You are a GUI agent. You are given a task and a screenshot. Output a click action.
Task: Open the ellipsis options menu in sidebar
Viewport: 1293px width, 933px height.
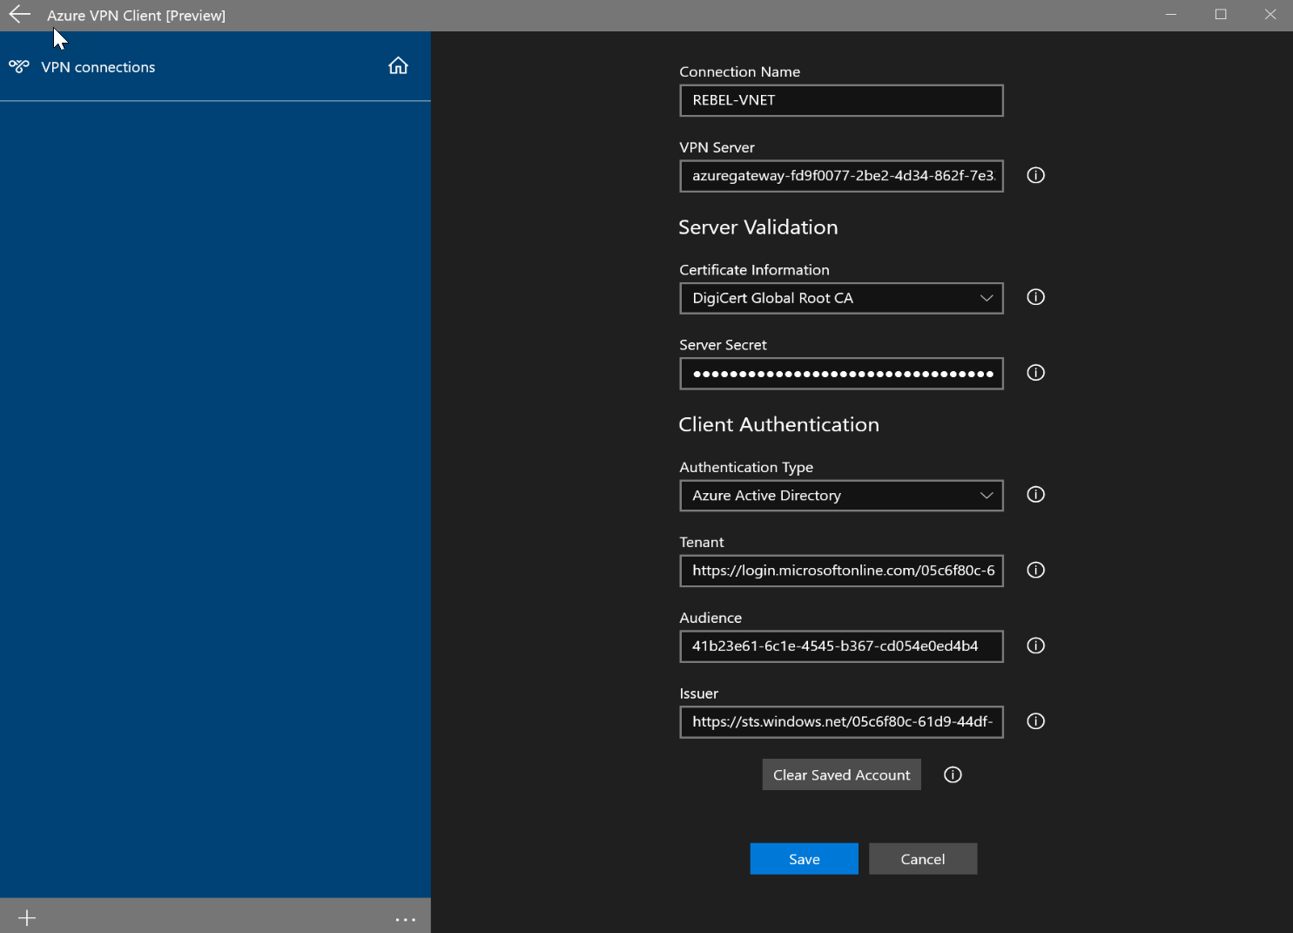[405, 919]
